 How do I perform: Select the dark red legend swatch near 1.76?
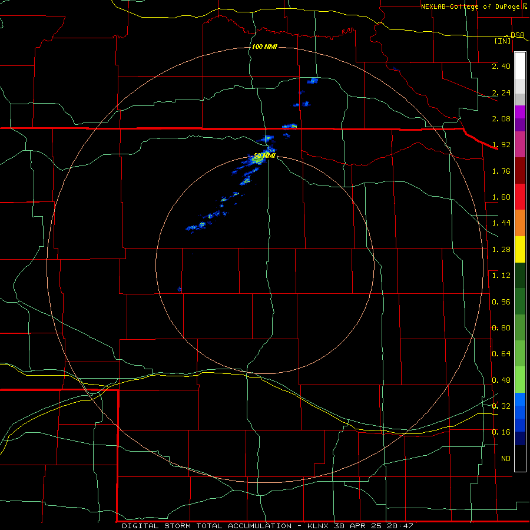coord(520,171)
